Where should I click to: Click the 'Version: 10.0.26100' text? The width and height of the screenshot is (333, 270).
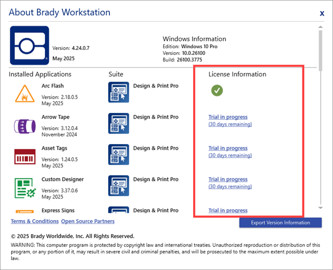point(184,53)
